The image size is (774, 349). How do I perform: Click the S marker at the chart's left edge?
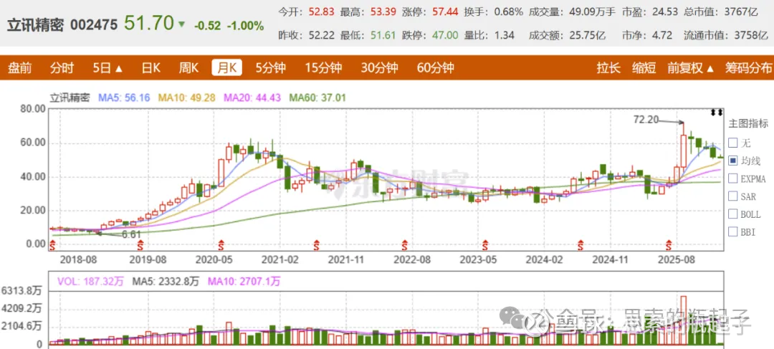(52, 244)
